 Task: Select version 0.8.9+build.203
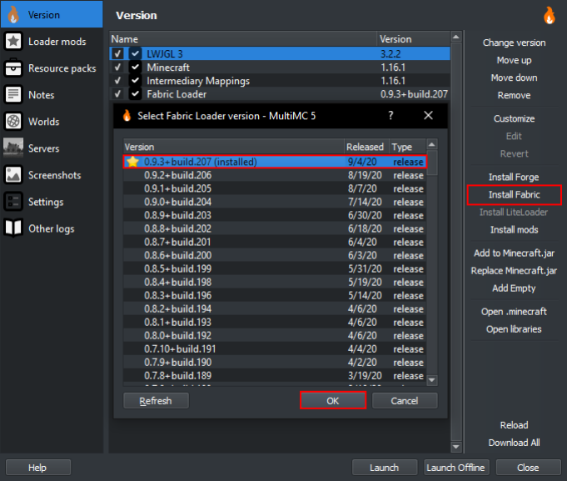[275, 215]
